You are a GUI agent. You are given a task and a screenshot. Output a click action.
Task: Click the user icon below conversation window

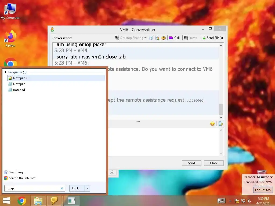[x=112, y=172]
